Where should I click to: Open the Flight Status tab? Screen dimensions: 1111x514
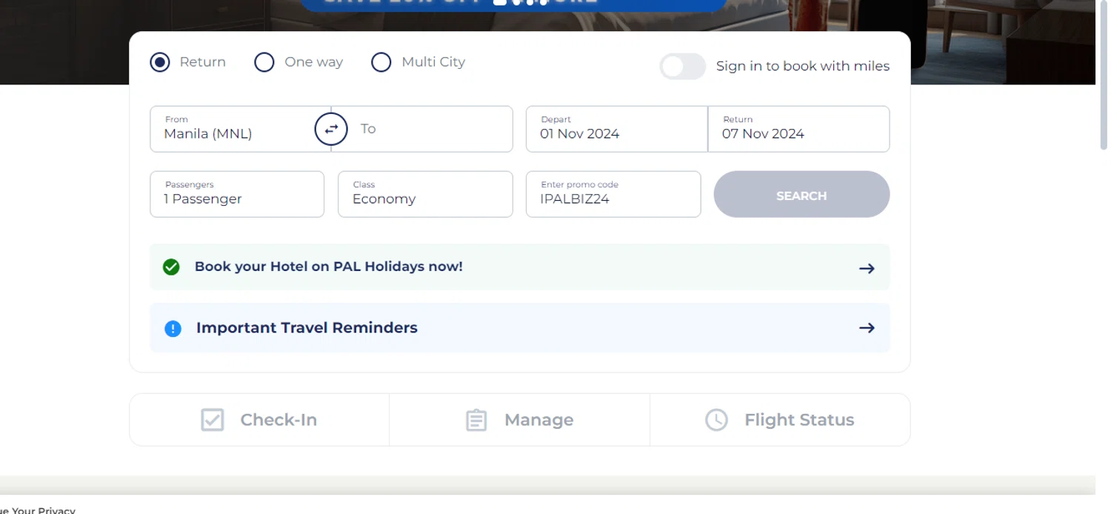798,420
